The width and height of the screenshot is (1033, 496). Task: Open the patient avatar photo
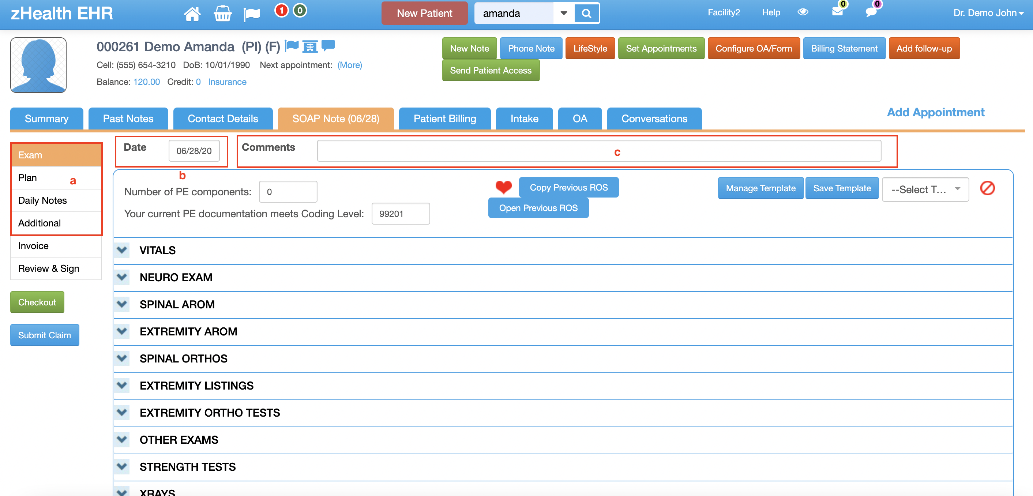tap(38, 65)
